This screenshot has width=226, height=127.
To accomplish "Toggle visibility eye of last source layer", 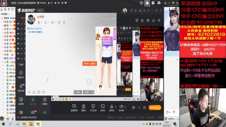I will pos(18,58).
